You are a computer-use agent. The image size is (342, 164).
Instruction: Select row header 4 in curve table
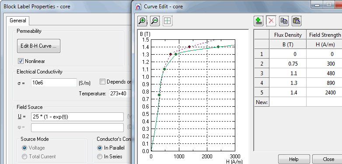tap(262, 83)
